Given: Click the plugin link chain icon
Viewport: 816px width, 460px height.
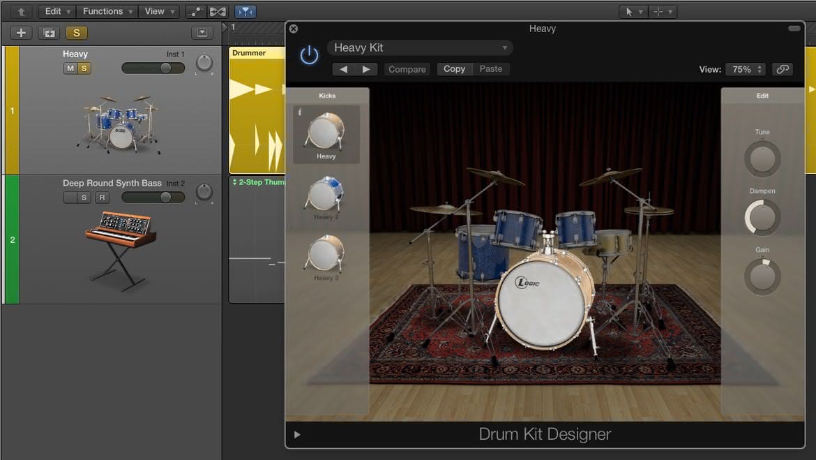Looking at the screenshot, I should 783,69.
